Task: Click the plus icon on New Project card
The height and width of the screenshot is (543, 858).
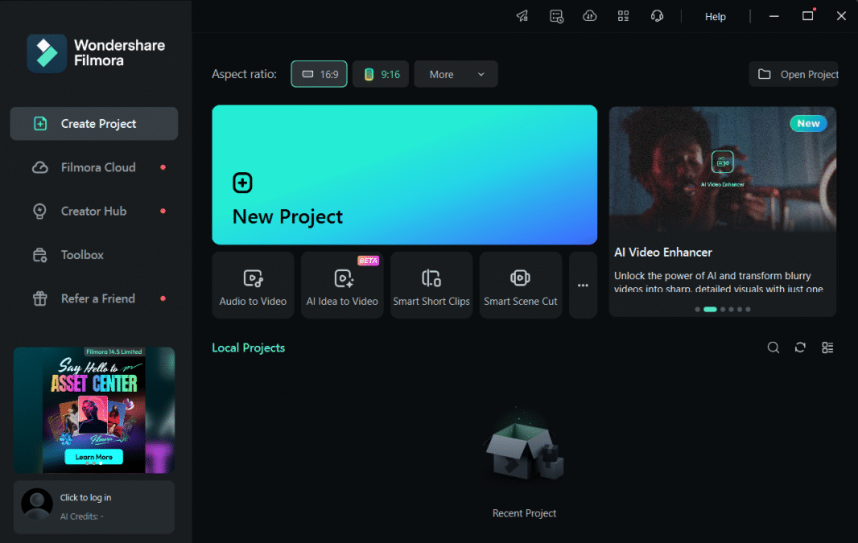Action: coord(242,183)
